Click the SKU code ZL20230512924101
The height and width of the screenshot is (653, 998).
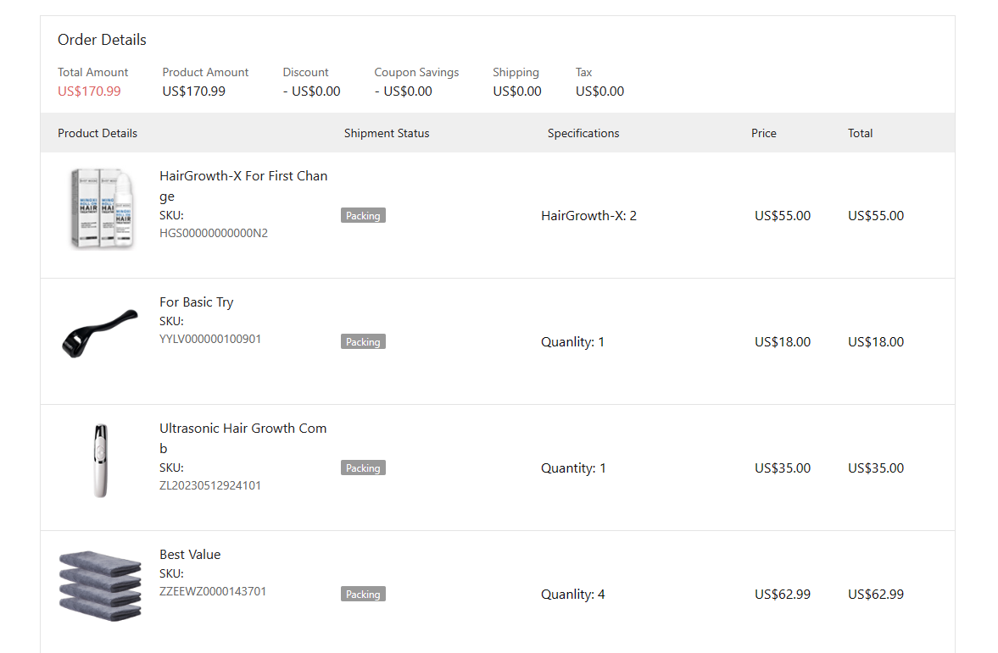coord(210,485)
